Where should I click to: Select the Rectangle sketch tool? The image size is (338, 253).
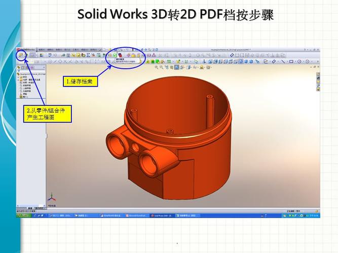[x=291, y=61]
